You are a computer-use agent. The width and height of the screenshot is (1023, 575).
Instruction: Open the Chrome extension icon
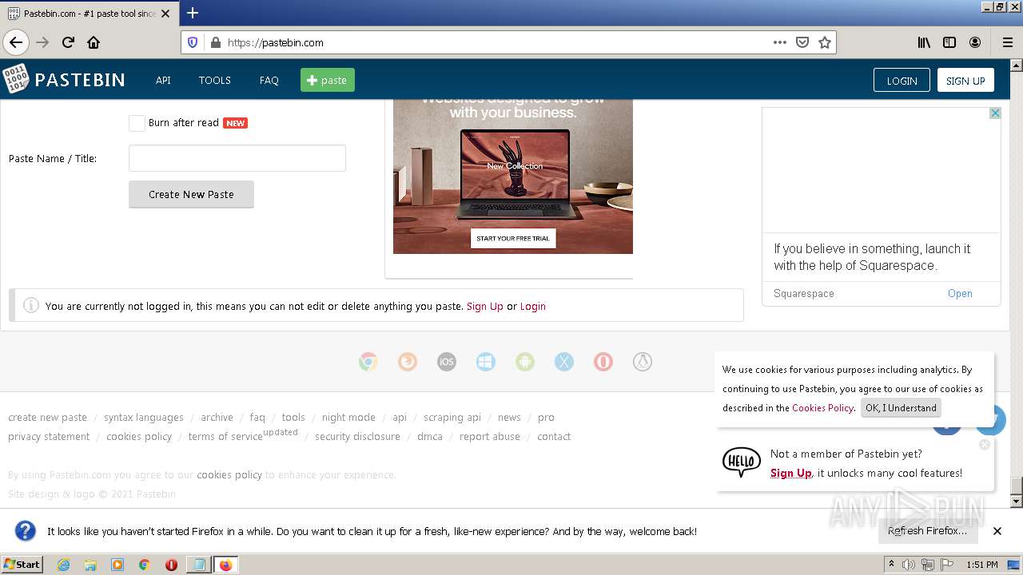[368, 362]
